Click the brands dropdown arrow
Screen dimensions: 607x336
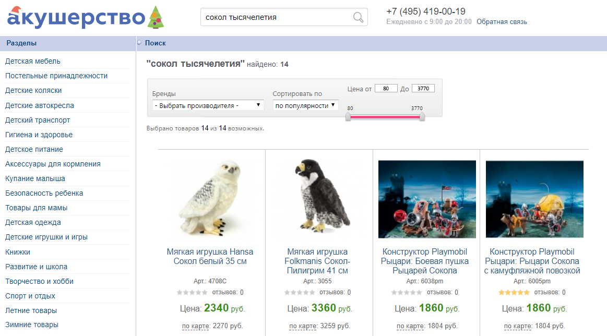tap(258, 105)
